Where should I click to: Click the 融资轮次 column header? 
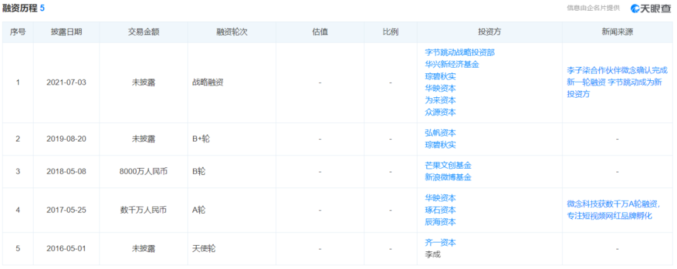pyautogui.click(x=232, y=33)
